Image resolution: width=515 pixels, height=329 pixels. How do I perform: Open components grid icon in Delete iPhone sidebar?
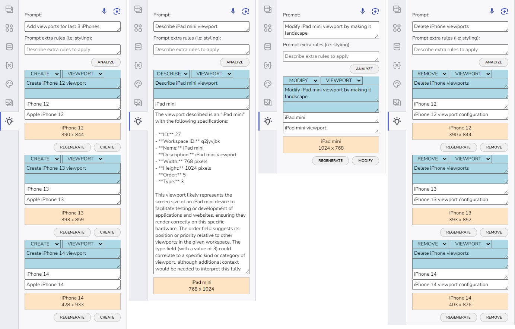pyautogui.click(x=397, y=28)
